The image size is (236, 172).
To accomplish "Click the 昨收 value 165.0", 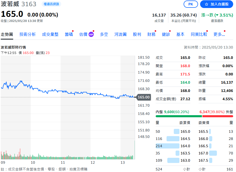I will click(228, 58).
